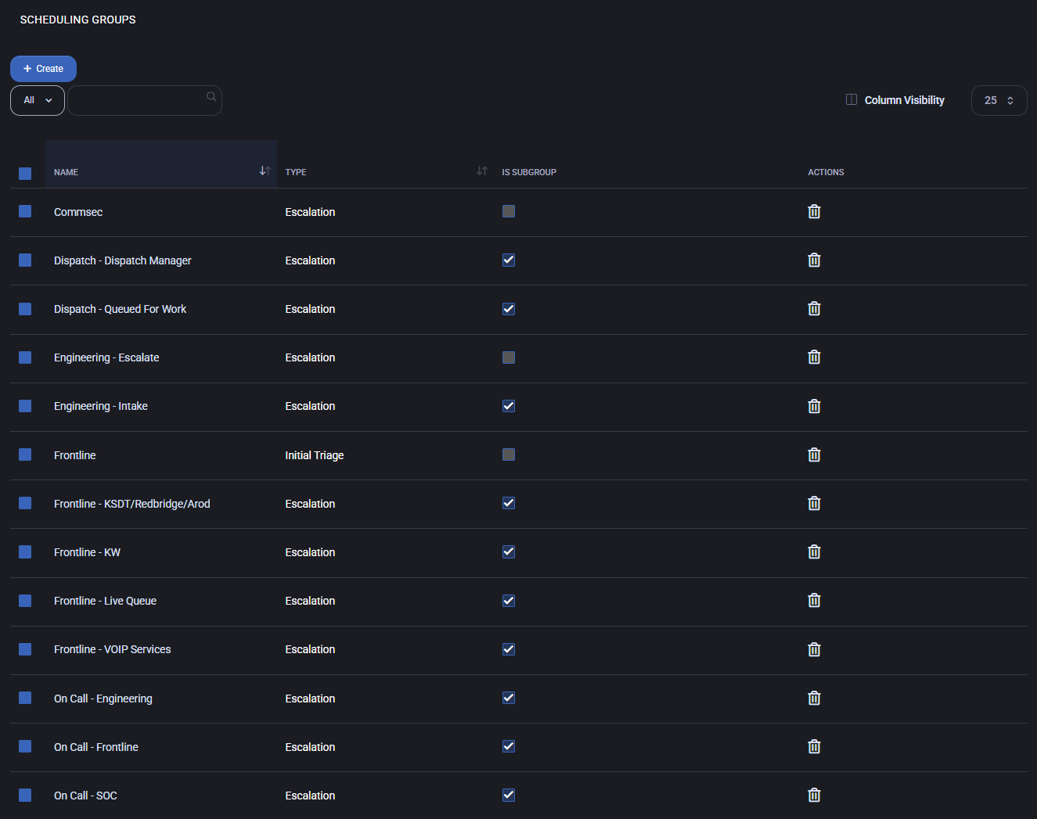Sort table by Name column arrows
Image resolution: width=1037 pixels, height=819 pixels.
(x=265, y=171)
